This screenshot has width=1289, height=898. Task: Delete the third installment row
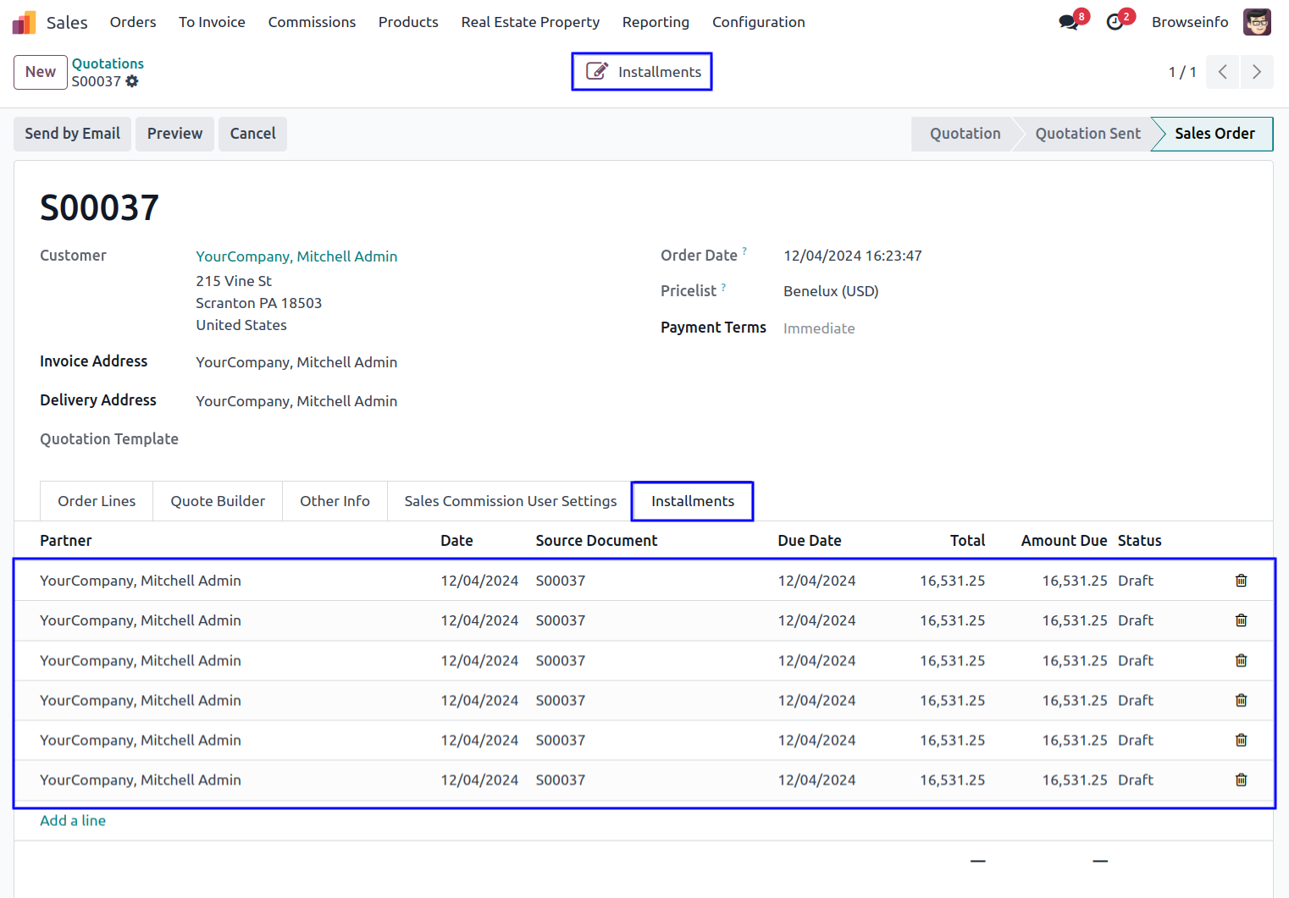[x=1241, y=660]
